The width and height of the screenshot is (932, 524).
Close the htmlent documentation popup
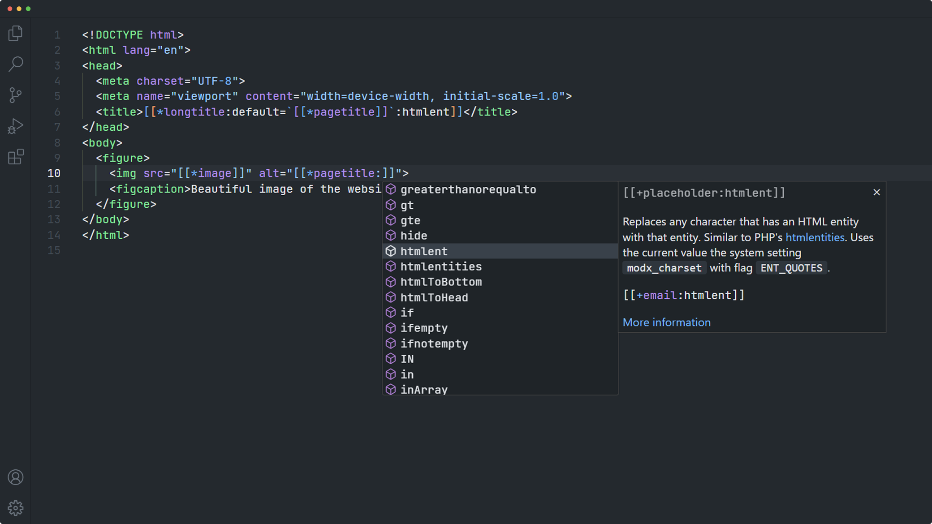876,193
